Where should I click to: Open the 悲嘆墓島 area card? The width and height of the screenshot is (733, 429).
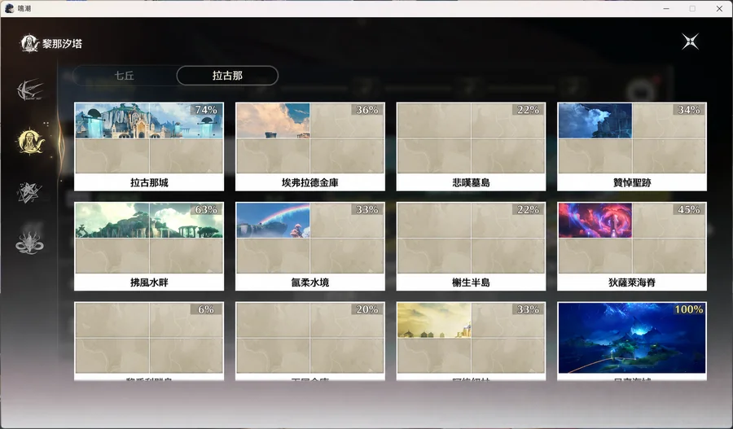[x=472, y=147]
